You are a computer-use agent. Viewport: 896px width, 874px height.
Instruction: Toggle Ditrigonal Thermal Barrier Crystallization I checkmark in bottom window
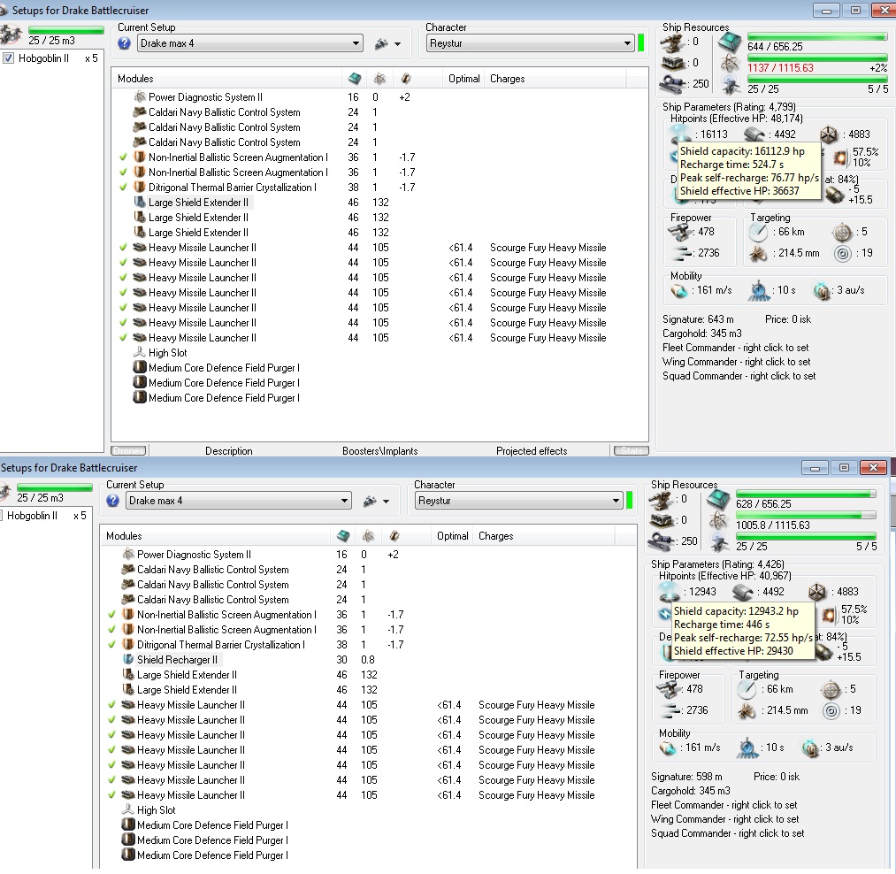pyautogui.click(x=111, y=644)
